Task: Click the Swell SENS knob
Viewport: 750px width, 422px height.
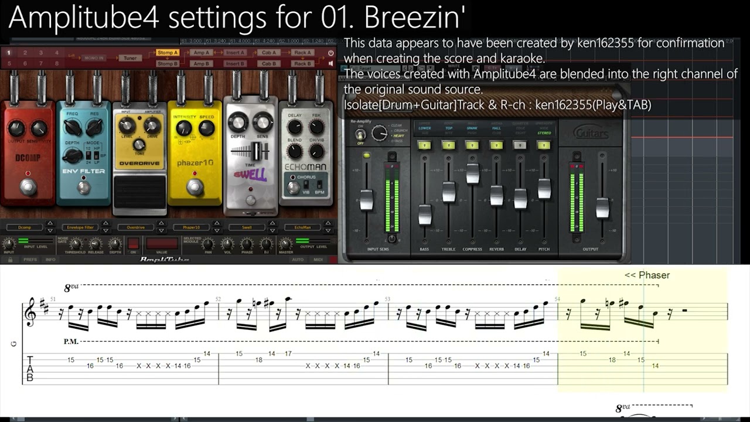Action: coord(262,122)
